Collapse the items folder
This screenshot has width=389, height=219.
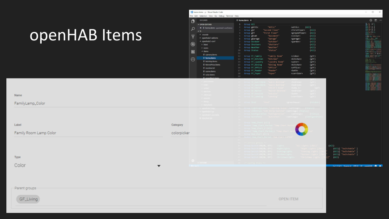(216, 51)
